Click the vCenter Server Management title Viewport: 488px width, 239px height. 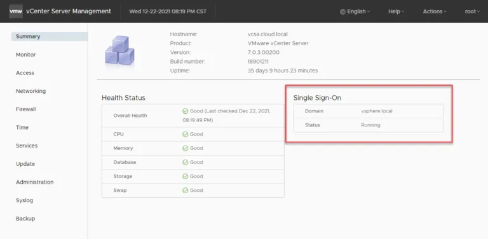click(69, 11)
